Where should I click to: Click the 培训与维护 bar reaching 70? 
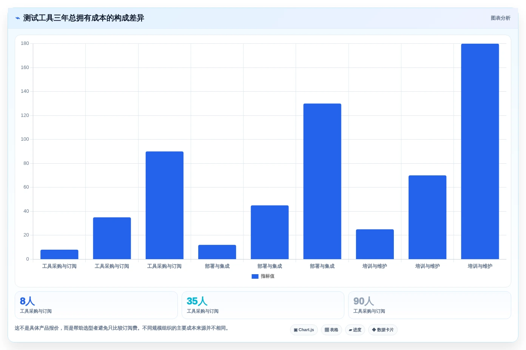(x=427, y=217)
